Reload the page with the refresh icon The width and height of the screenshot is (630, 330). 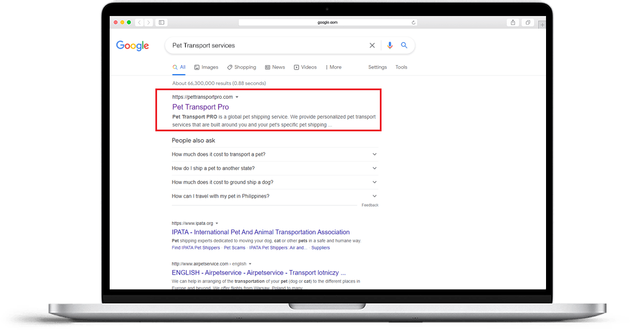pyautogui.click(x=414, y=22)
